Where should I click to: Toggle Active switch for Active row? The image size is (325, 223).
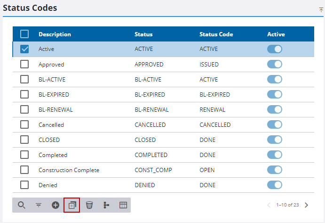(x=275, y=49)
